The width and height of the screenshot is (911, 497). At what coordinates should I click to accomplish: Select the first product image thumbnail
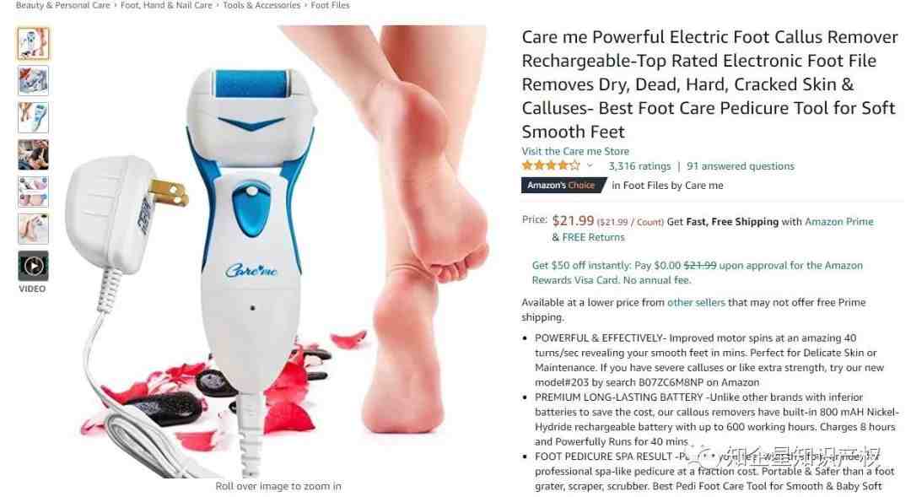click(33, 44)
